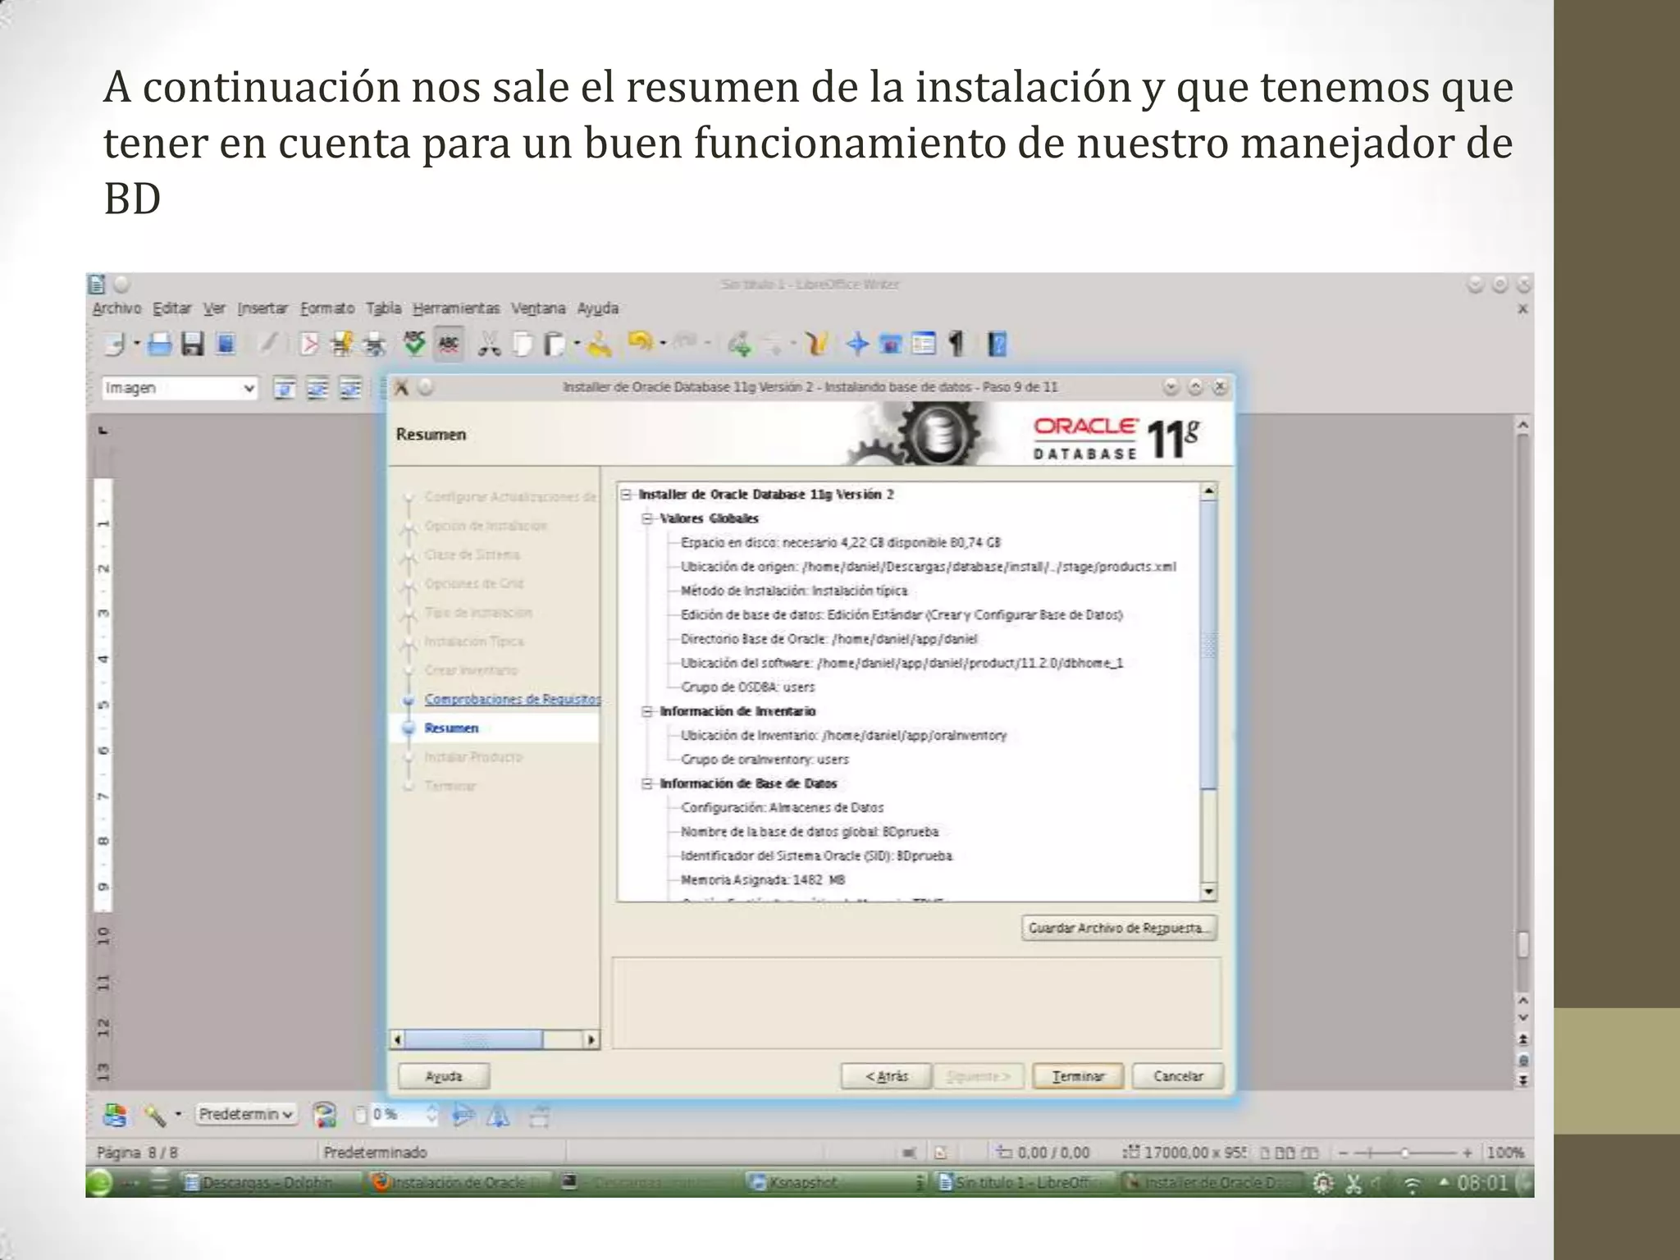The image size is (1680, 1260).
Task: Switch to Ksnapshot in the taskbar
Action: coord(837,1183)
